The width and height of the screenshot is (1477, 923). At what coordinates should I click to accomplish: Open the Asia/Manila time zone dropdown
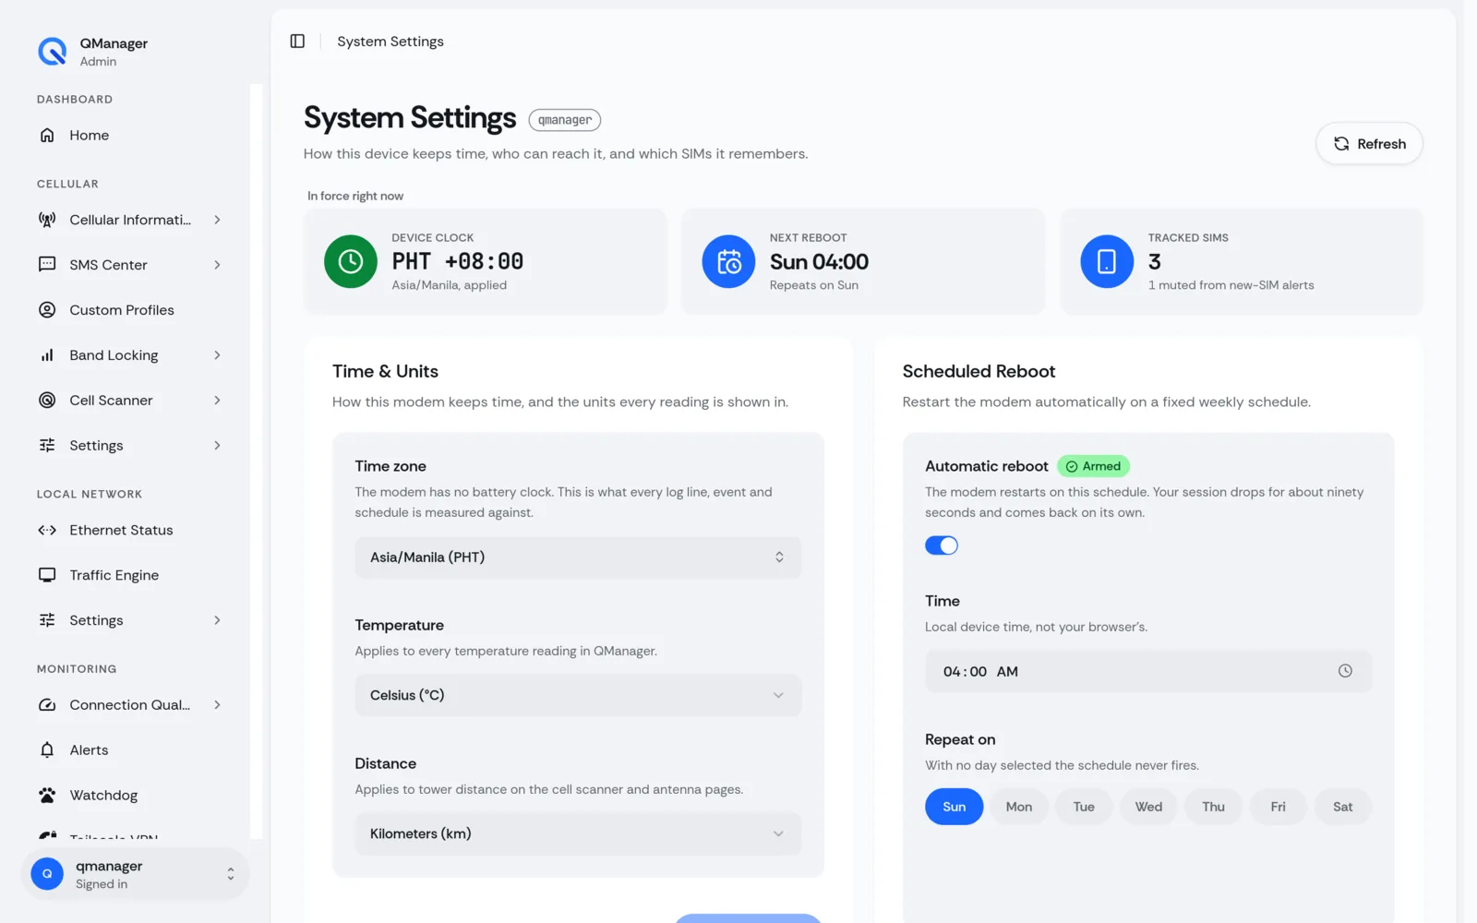(578, 557)
